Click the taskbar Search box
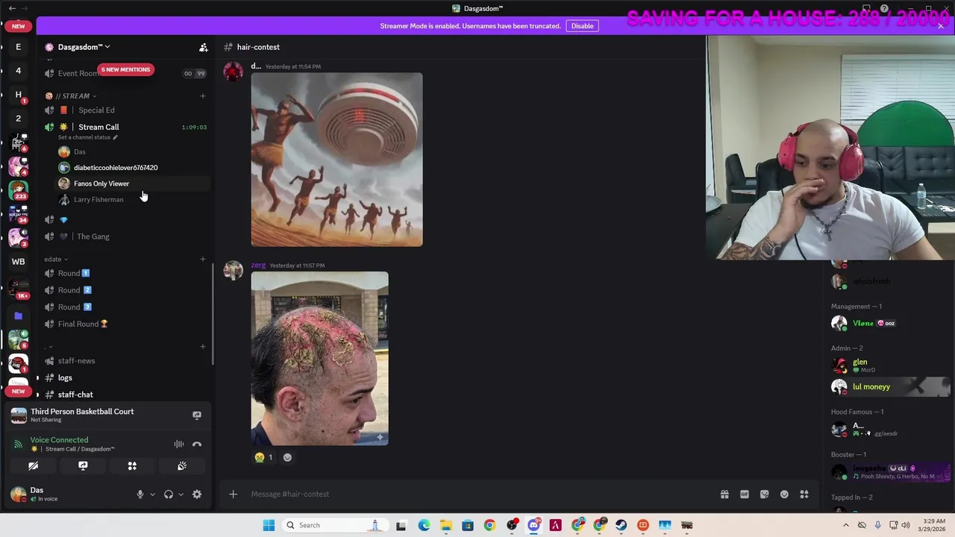955x537 pixels. tap(335, 526)
